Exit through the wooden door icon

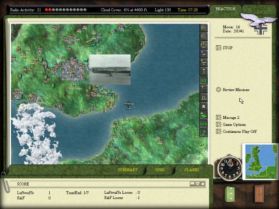point(259,193)
